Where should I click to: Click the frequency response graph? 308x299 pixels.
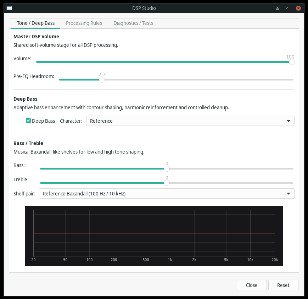point(154,236)
